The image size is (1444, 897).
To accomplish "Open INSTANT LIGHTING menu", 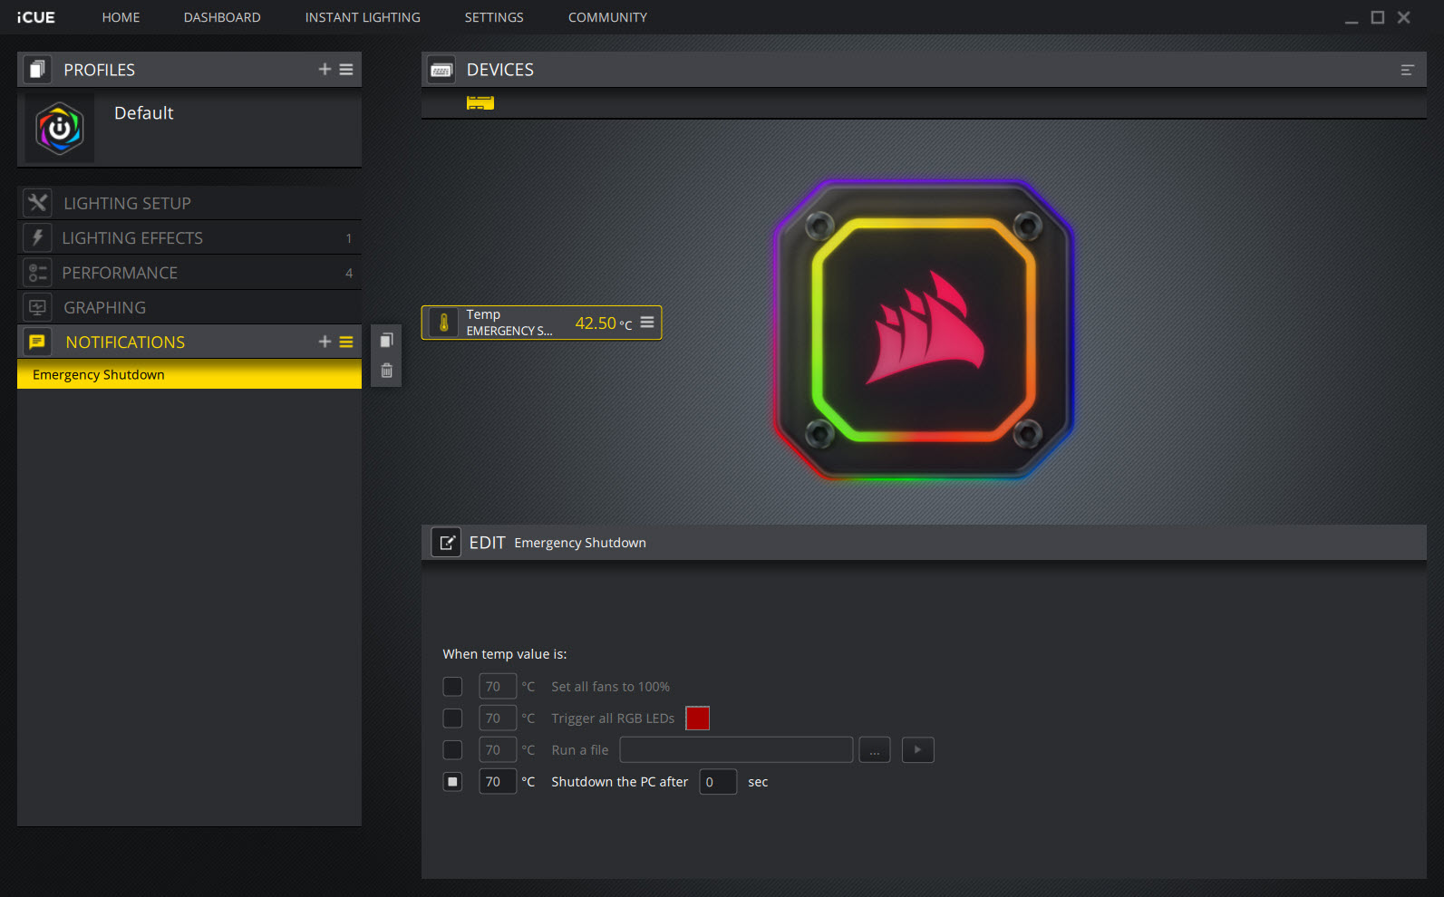I will click(363, 17).
